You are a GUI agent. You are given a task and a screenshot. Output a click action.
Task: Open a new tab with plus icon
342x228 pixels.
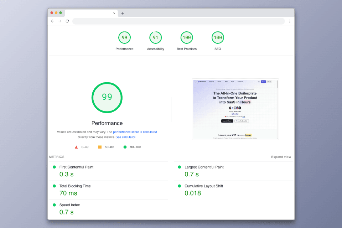point(123,13)
